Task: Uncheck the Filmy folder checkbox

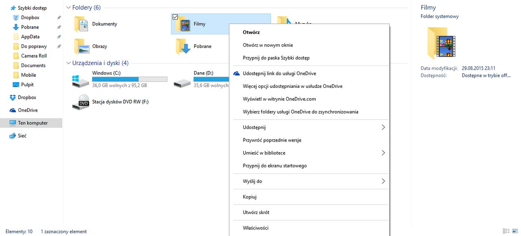Action: pos(175,17)
